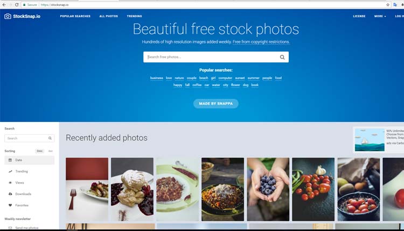The image size is (404, 231).
Task: Open the All Photos menu item
Action: pyautogui.click(x=108, y=16)
